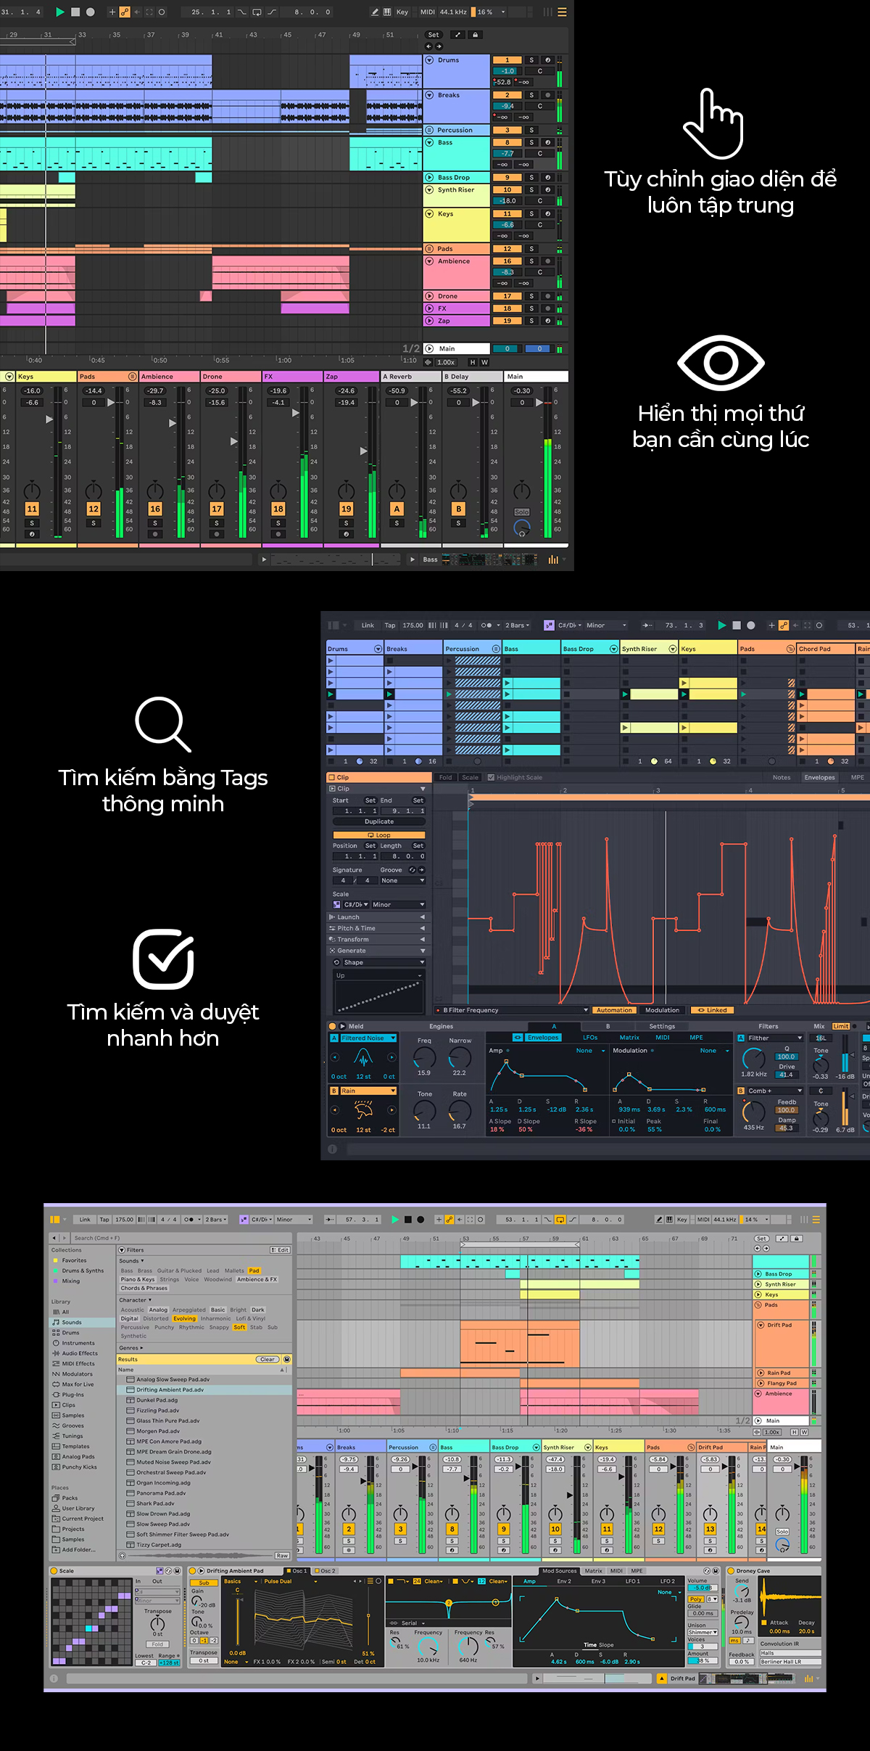Open Filtered Noise engine dropdown in Meld

click(368, 1038)
